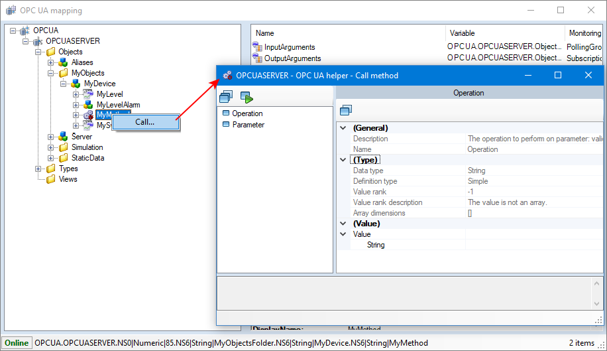
Task: Choose Call... from the context menu
Action: [x=145, y=121]
